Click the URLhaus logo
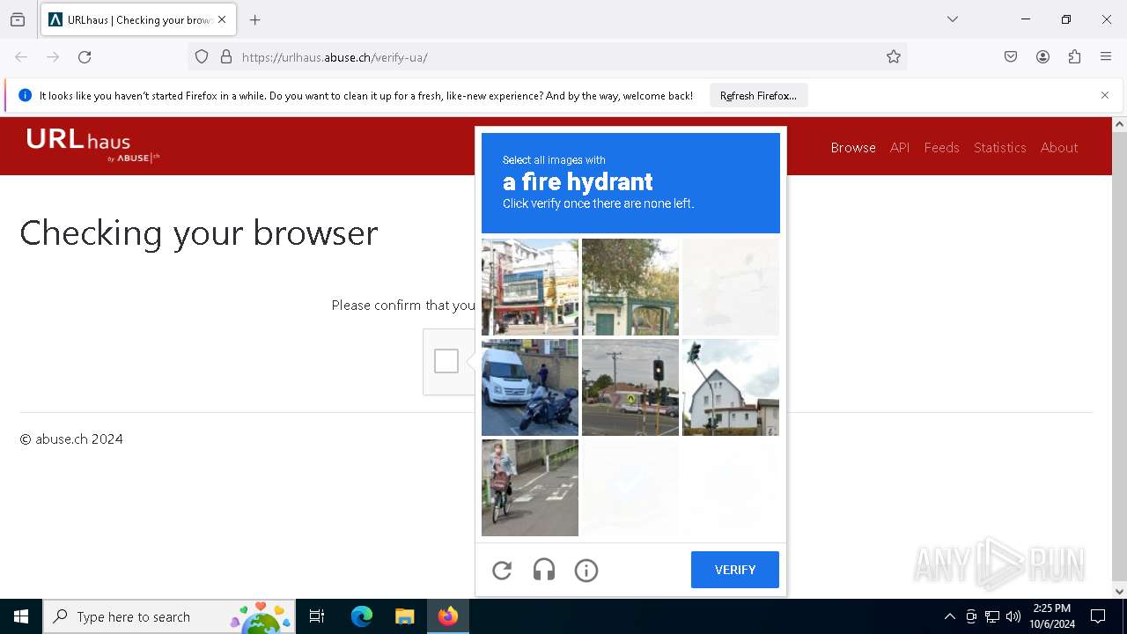Viewport: 1127px width, 634px height. [x=92, y=145]
